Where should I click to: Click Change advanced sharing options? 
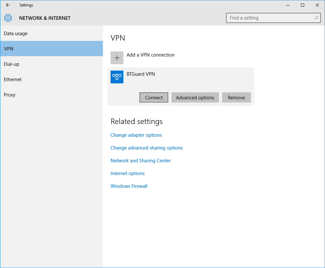point(146,148)
